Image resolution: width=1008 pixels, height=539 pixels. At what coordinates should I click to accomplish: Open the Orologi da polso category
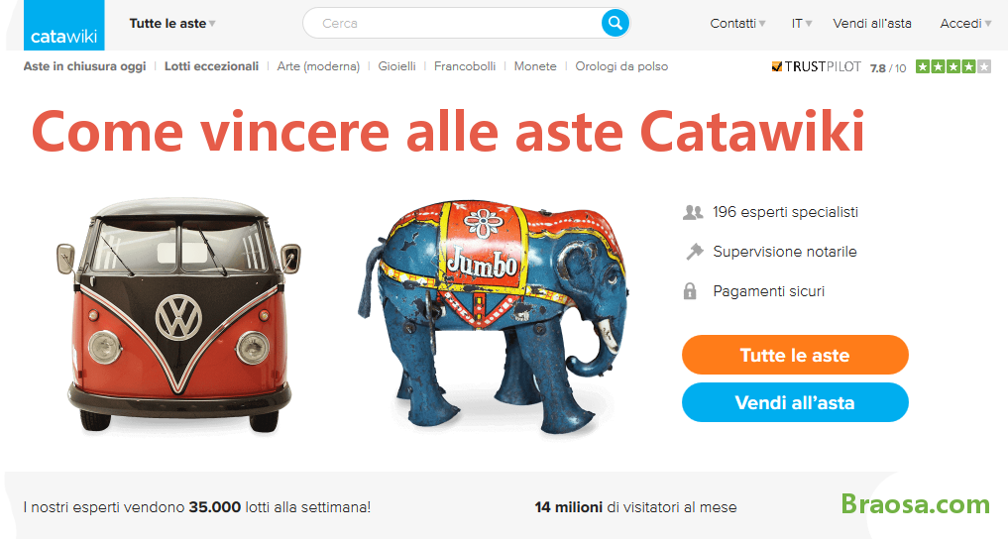click(x=621, y=66)
